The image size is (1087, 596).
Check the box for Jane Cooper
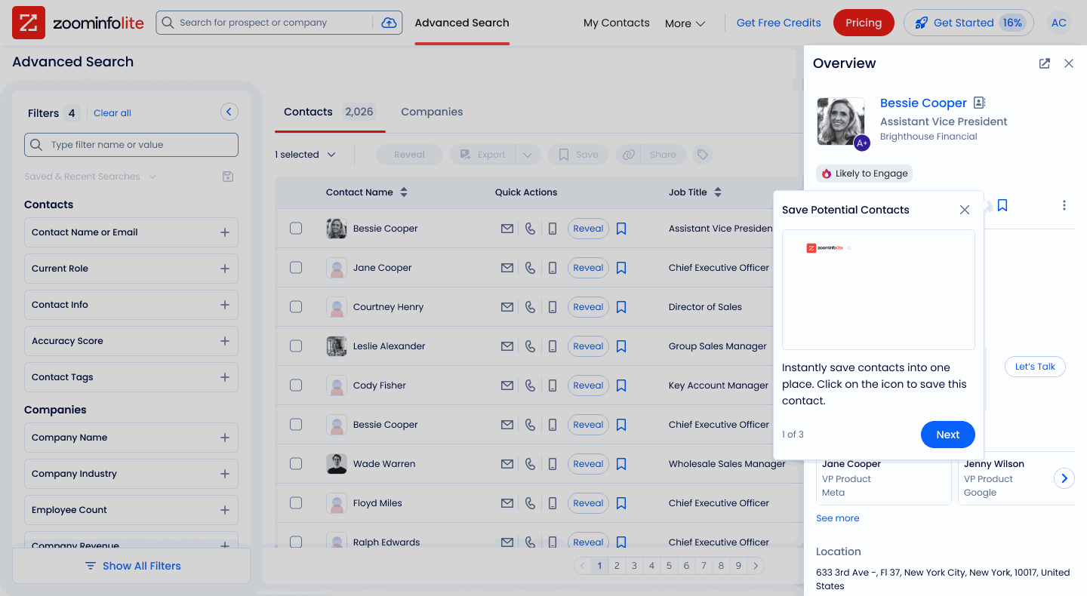click(296, 267)
